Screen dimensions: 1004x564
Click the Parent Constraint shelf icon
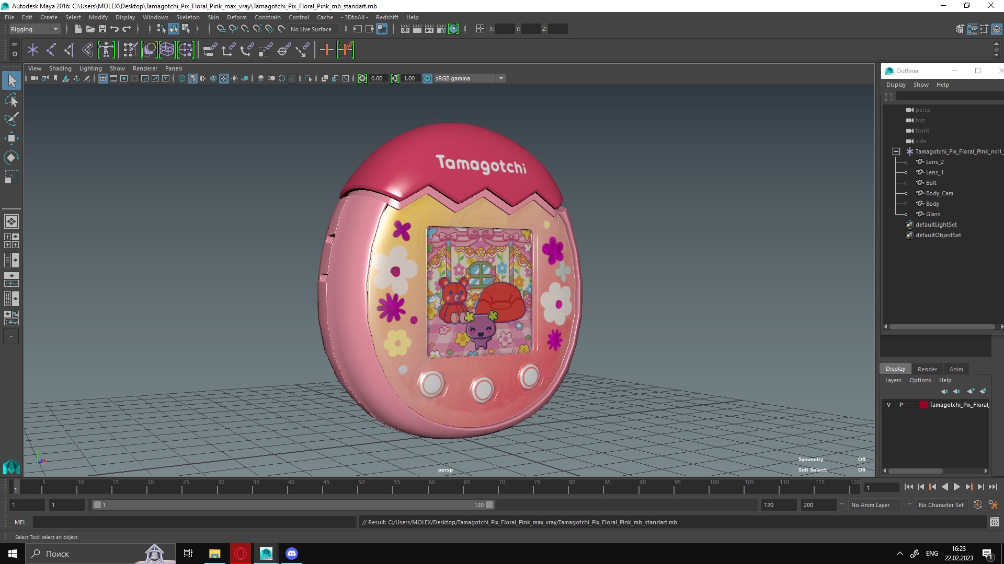(x=210, y=50)
